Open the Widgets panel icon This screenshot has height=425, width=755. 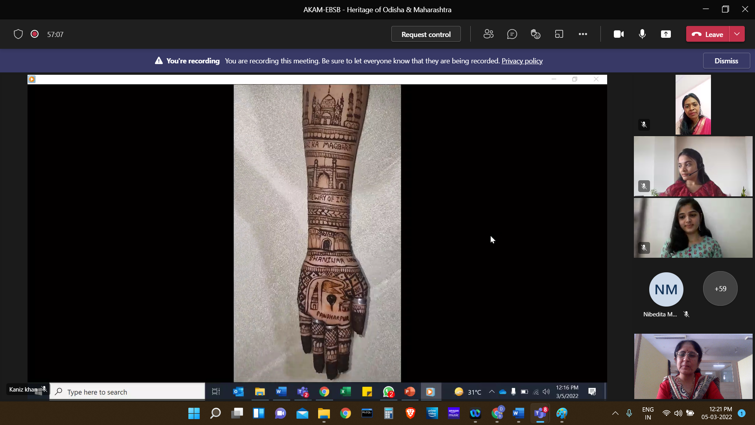point(259,413)
